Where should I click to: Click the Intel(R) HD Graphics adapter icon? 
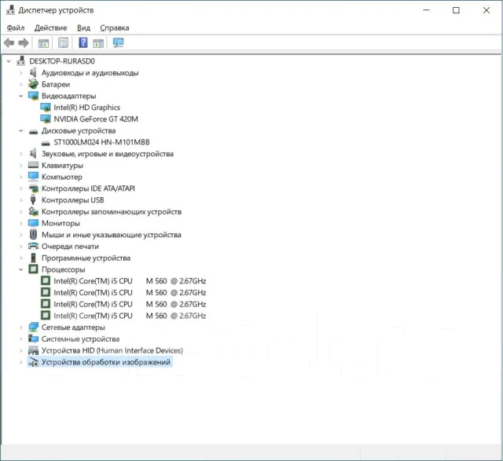point(46,108)
